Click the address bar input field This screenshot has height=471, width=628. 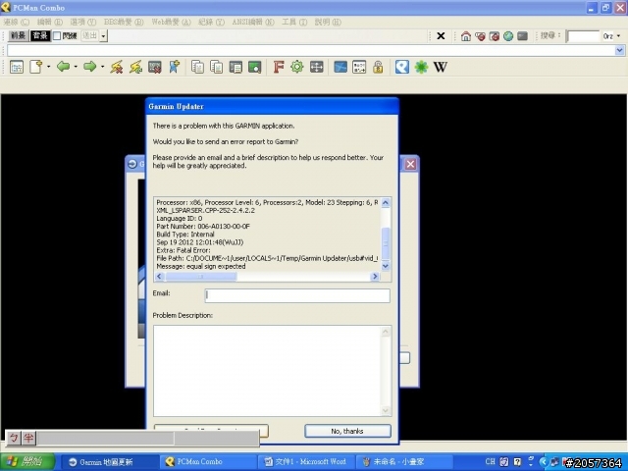[x=311, y=50]
